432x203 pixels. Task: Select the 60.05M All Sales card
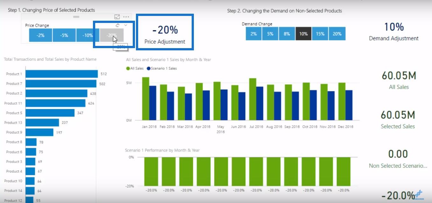click(399, 80)
